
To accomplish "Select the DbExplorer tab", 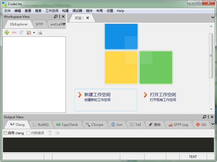I will pyautogui.click(x=19, y=24).
